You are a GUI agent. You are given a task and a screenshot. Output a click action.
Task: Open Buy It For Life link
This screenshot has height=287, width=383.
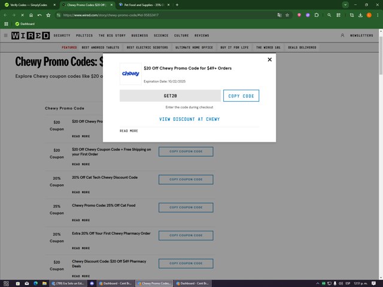click(234, 47)
